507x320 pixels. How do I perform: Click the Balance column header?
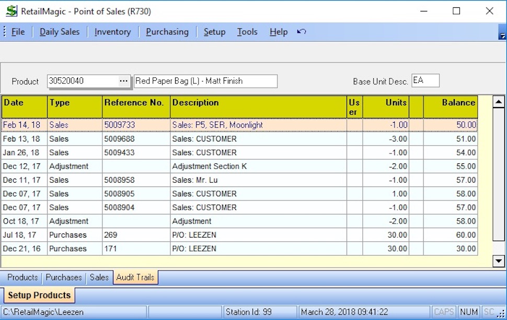tap(450, 103)
